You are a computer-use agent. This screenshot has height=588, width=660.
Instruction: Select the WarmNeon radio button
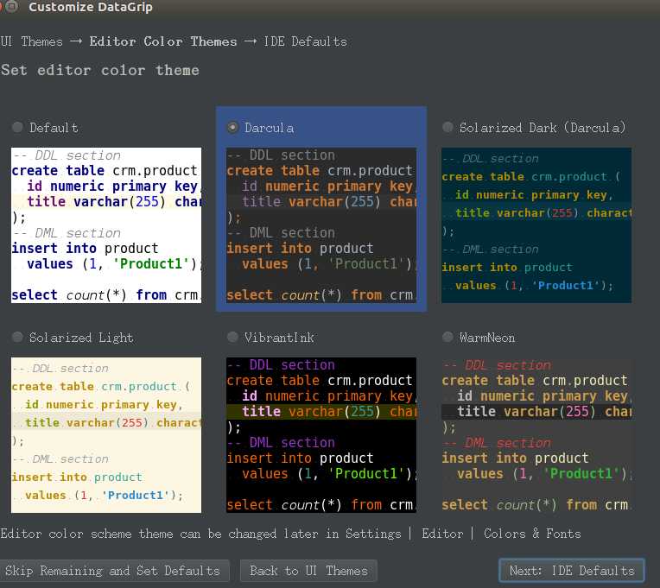click(x=447, y=337)
